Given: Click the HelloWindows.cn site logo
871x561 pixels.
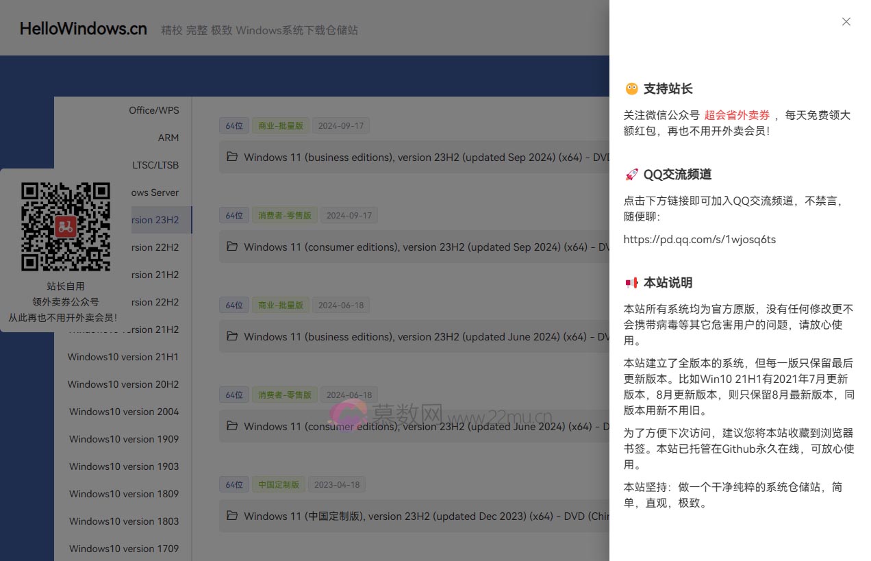Looking at the screenshot, I should click(84, 29).
